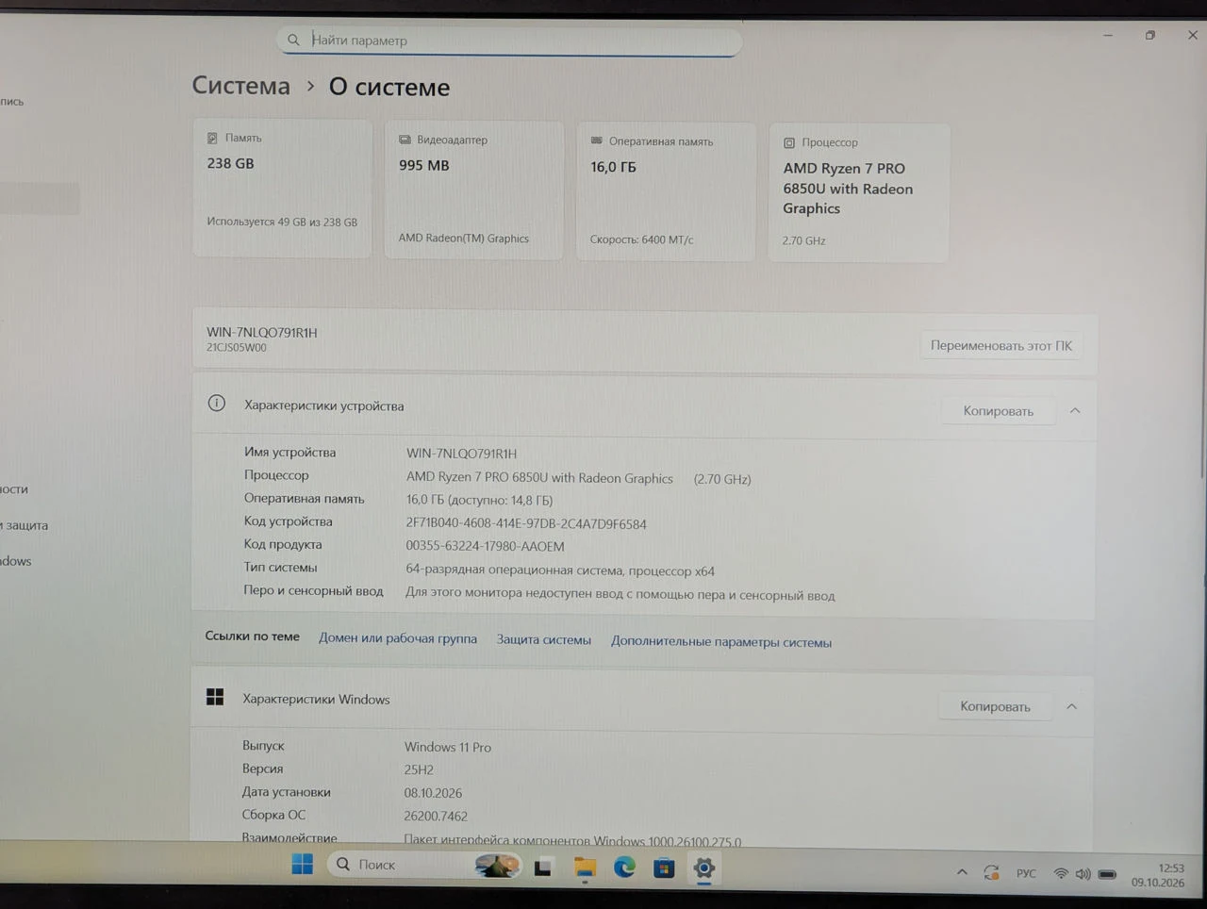Switch input language via РУС indicator
The height and width of the screenshot is (909, 1207).
[1026, 873]
